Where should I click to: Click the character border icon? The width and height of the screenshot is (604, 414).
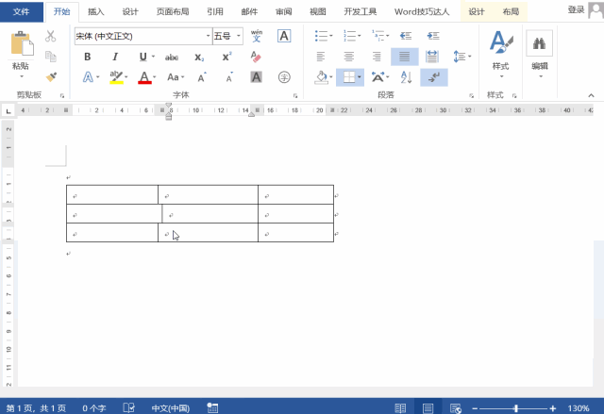[284, 36]
